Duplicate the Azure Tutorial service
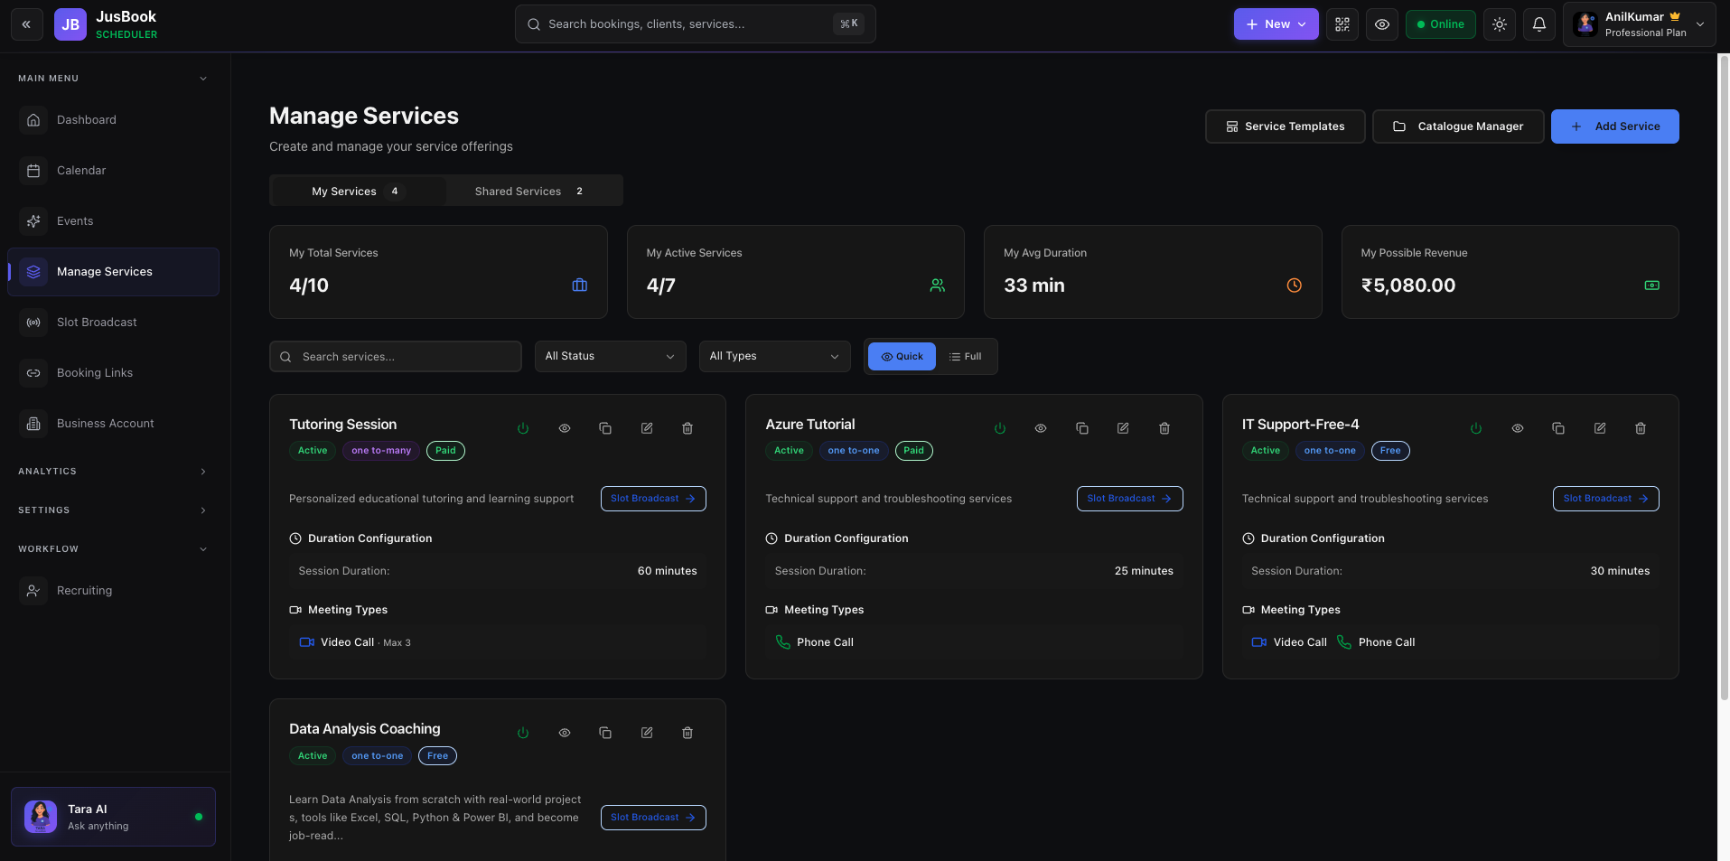Image resolution: width=1730 pixels, height=861 pixels. tap(1081, 428)
